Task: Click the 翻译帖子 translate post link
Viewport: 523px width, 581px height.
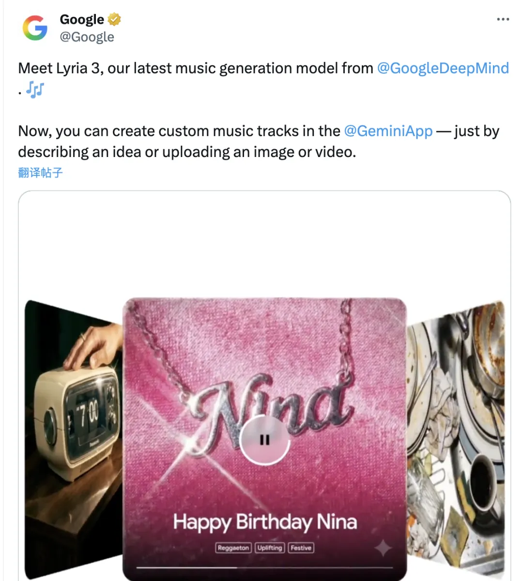Action: 41,173
